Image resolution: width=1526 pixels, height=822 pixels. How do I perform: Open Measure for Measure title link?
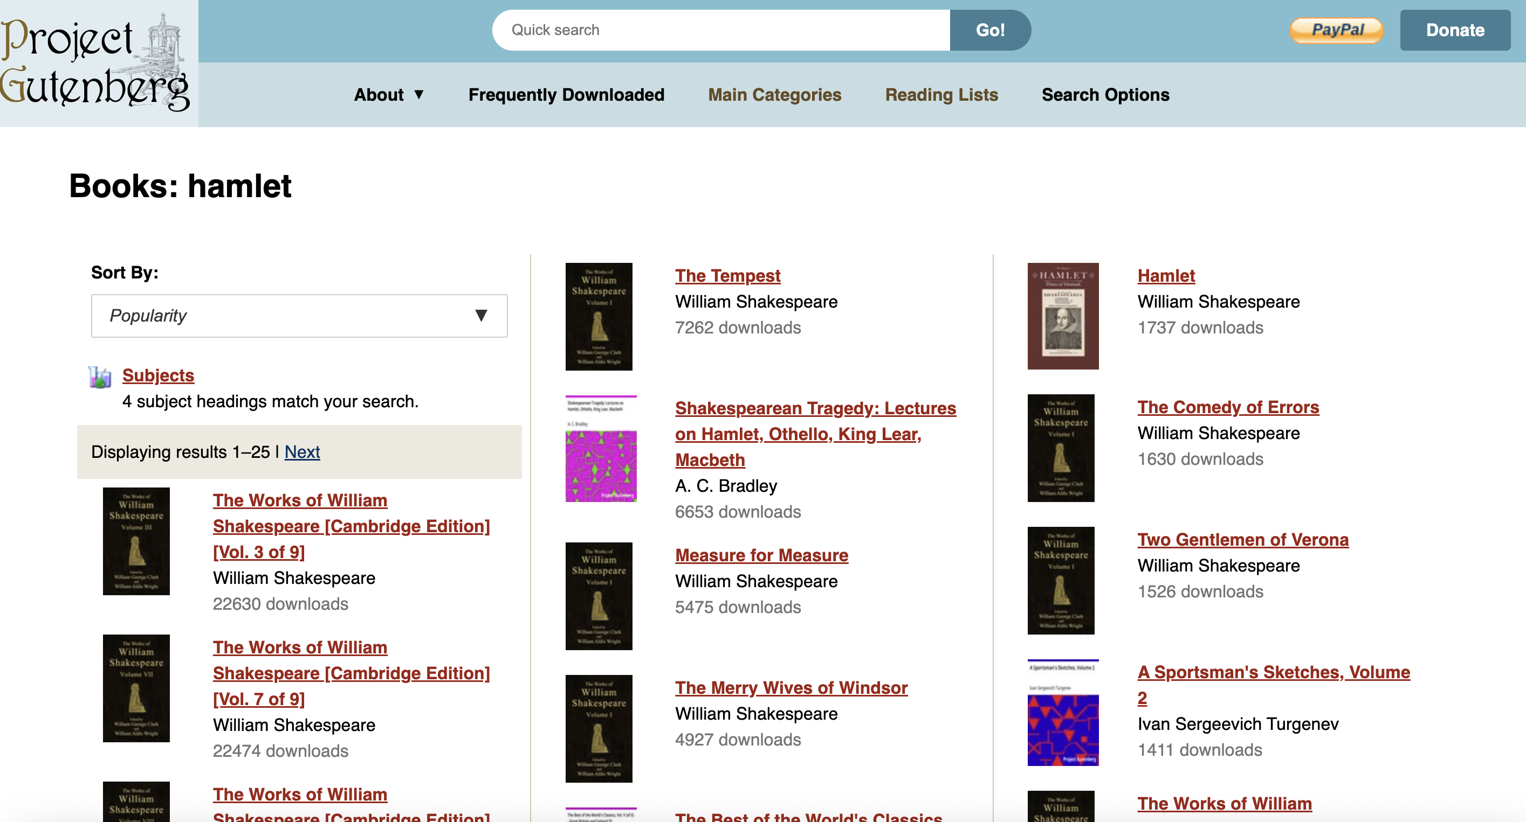[761, 556]
